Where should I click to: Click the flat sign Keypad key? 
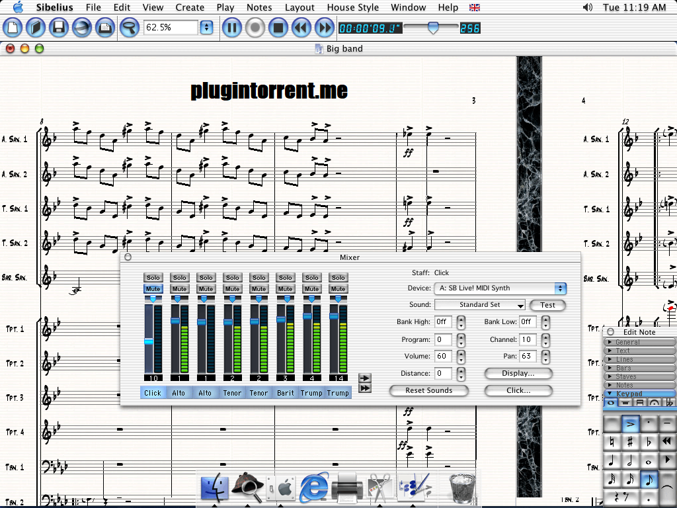click(x=649, y=442)
